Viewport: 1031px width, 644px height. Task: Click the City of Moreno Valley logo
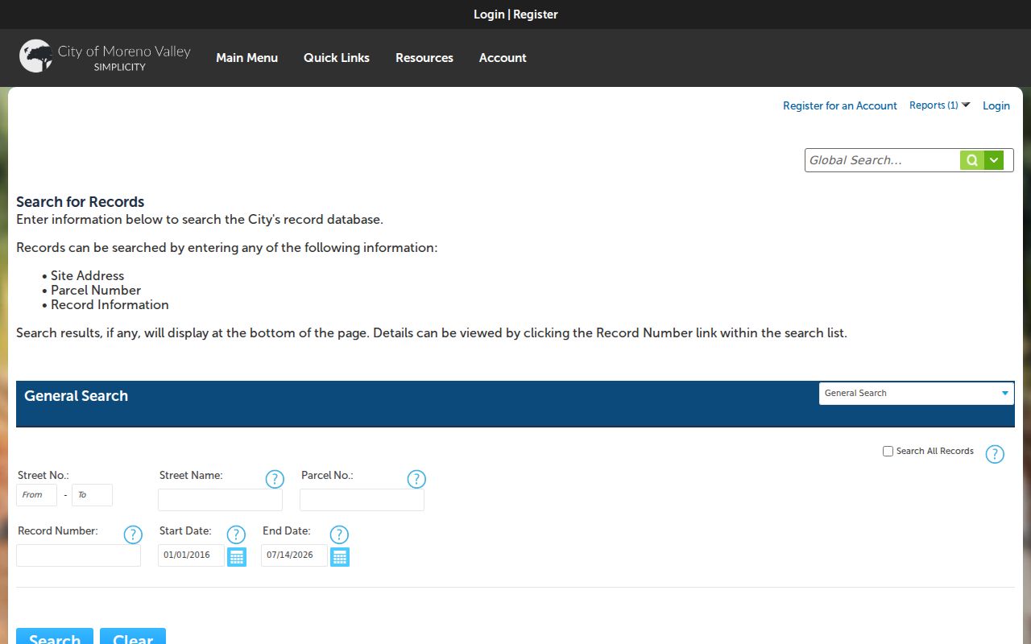pyautogui.click(x=105, y=56)
